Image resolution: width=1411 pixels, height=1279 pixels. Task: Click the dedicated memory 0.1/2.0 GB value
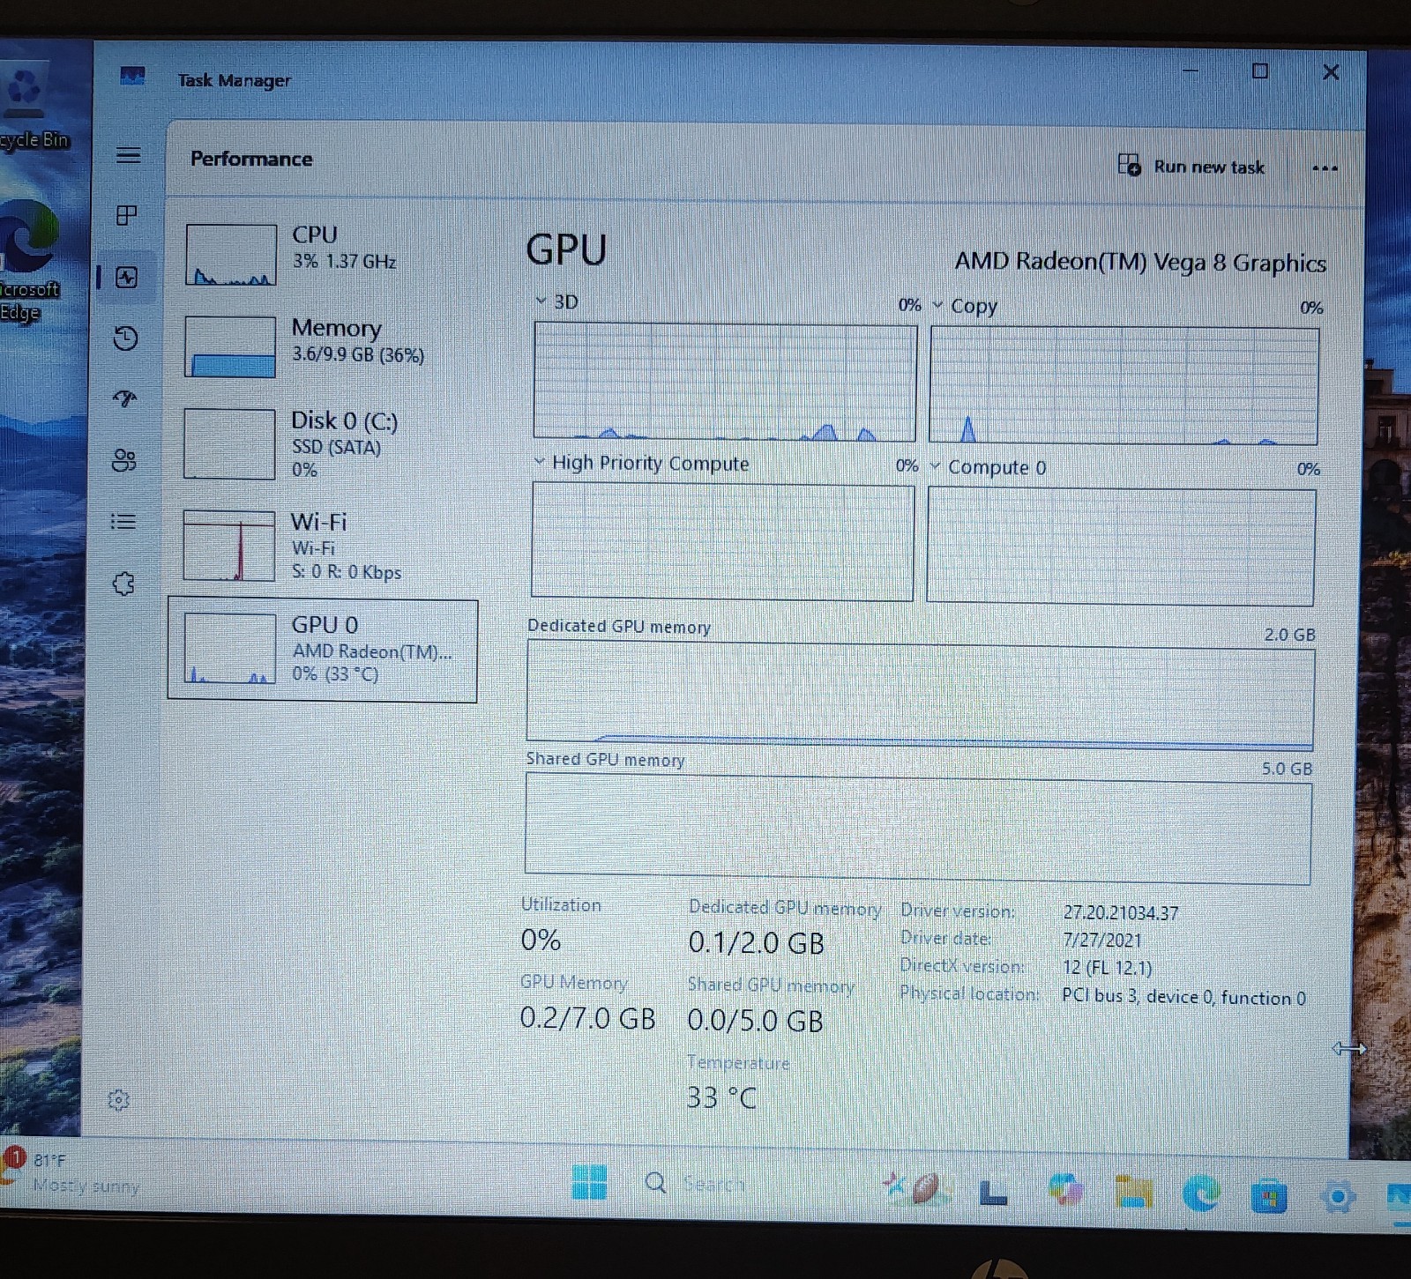click(756, 943)
